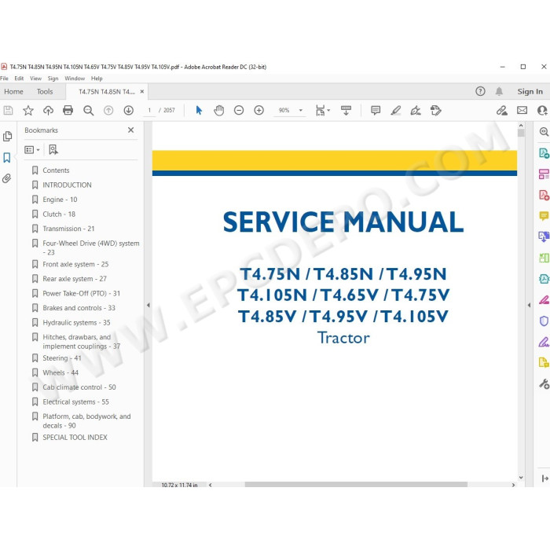The image size is (550, 550).
Task: Select the Highlight text pen tool
Action: [x=396, y=111]
